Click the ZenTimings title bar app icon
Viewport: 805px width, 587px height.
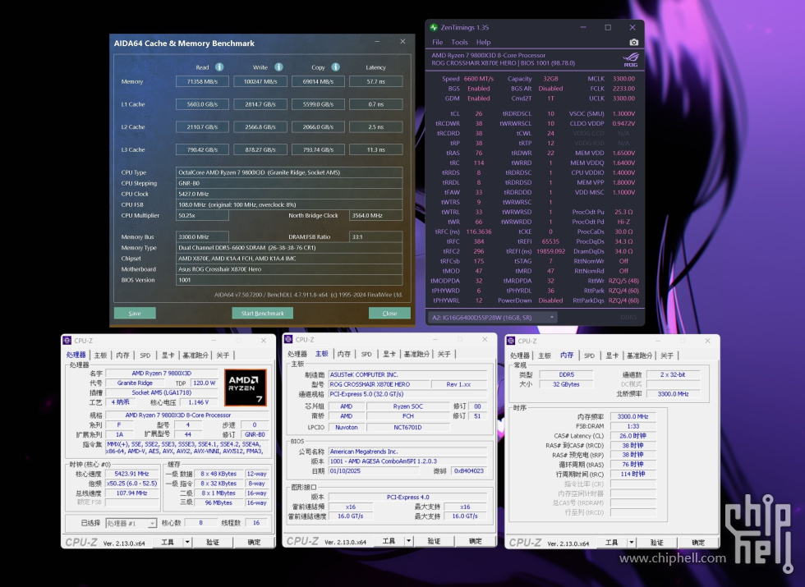tap(434, 27)
